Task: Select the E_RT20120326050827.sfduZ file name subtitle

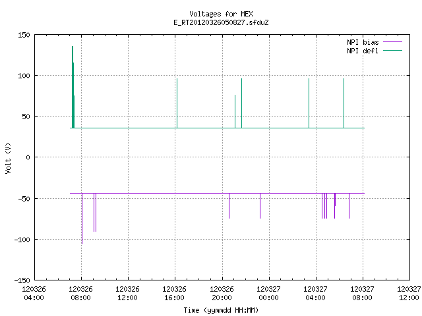Action: (x=221, y=22)
